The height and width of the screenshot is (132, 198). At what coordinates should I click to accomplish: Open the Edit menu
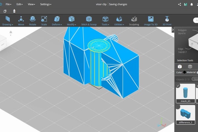coord(20,4)
